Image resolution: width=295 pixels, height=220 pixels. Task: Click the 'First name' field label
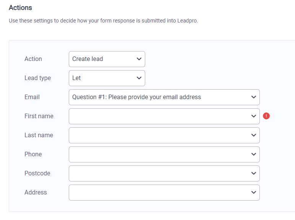pyautogui.click(x=39, y=116)
